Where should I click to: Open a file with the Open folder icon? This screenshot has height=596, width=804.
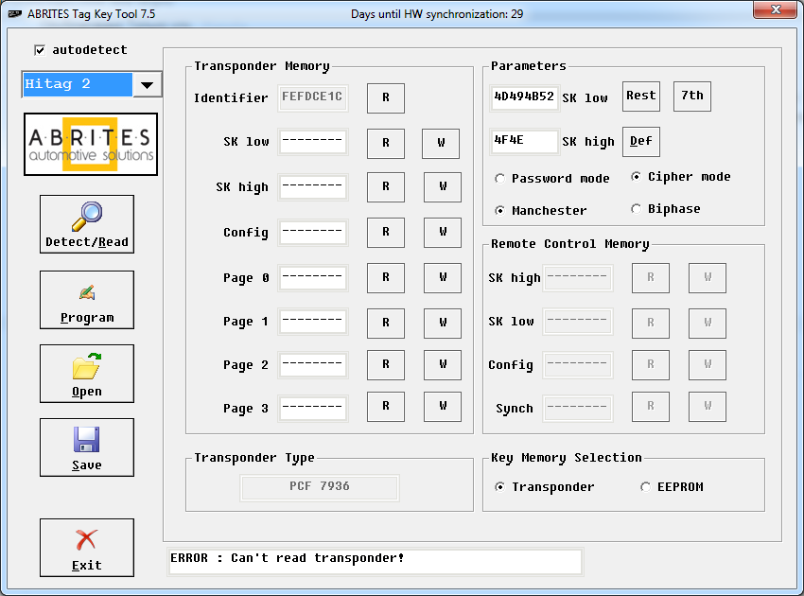87,374
